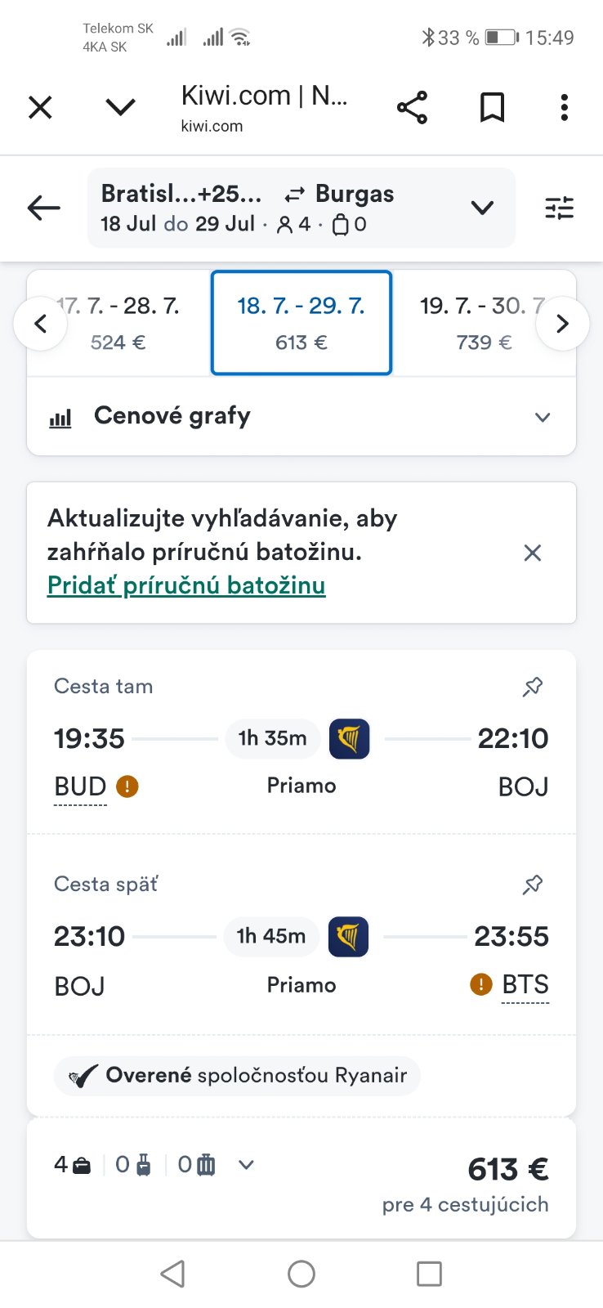The image size is (603, 1308).
Task: Bookmark this page with bookmark icon
Action: (x=492, y=108)
